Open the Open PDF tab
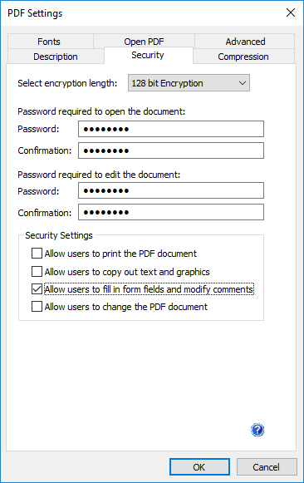This screenshot has width=304, height=483. [x=144, y=42]
